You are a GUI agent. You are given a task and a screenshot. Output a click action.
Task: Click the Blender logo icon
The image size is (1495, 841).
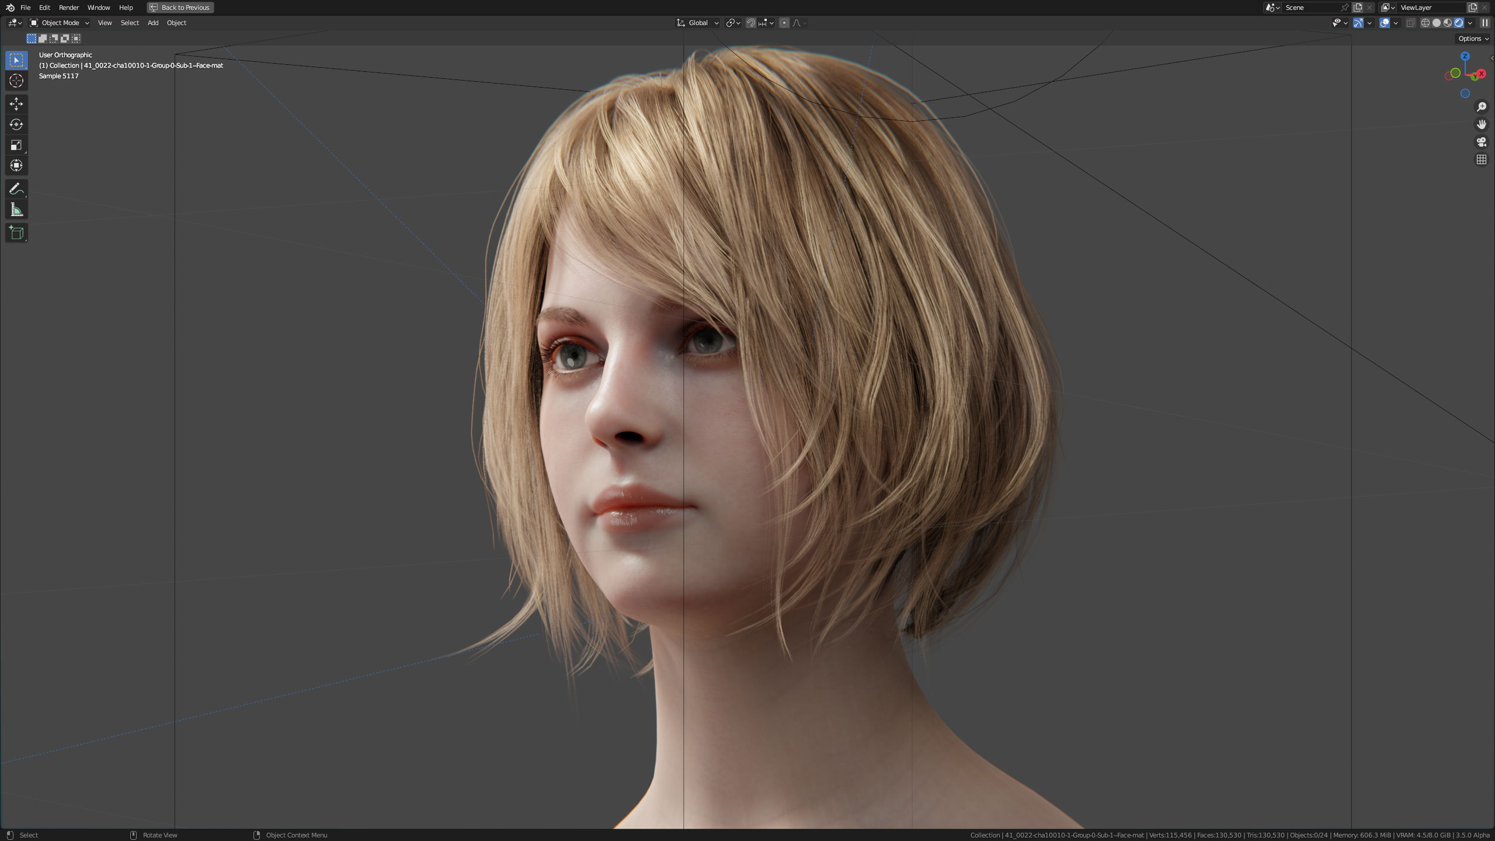10,8
